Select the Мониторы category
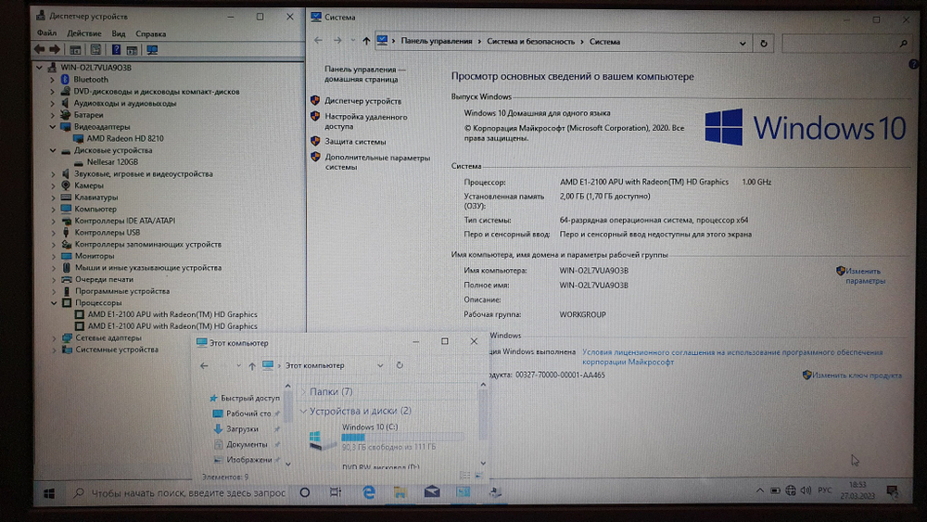Image resolution: width=927 pixels, height=522 pixels. coord(94,256)
